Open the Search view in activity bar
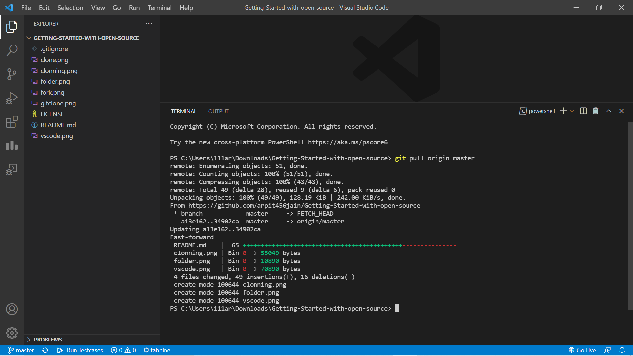Image resolution: width=633 pixels, height=356 pixels. point(12,50)
